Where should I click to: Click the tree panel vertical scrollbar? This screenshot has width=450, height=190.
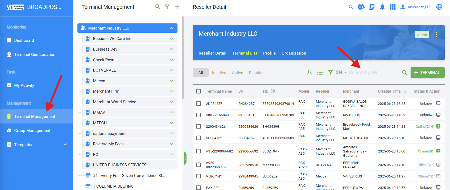click(183, 58)
